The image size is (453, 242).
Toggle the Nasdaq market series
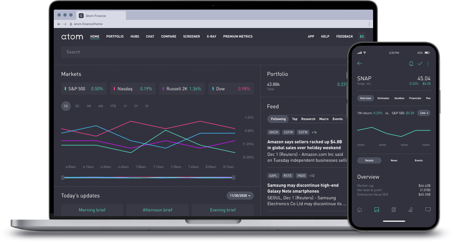[x=133, y=89]
